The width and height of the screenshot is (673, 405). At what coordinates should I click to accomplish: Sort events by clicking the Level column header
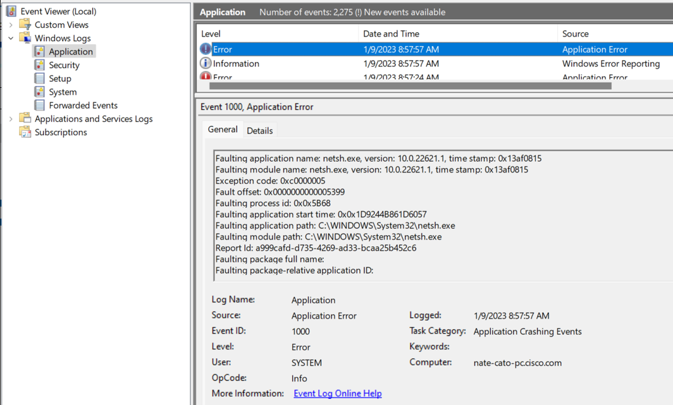(x=211, y=33)
